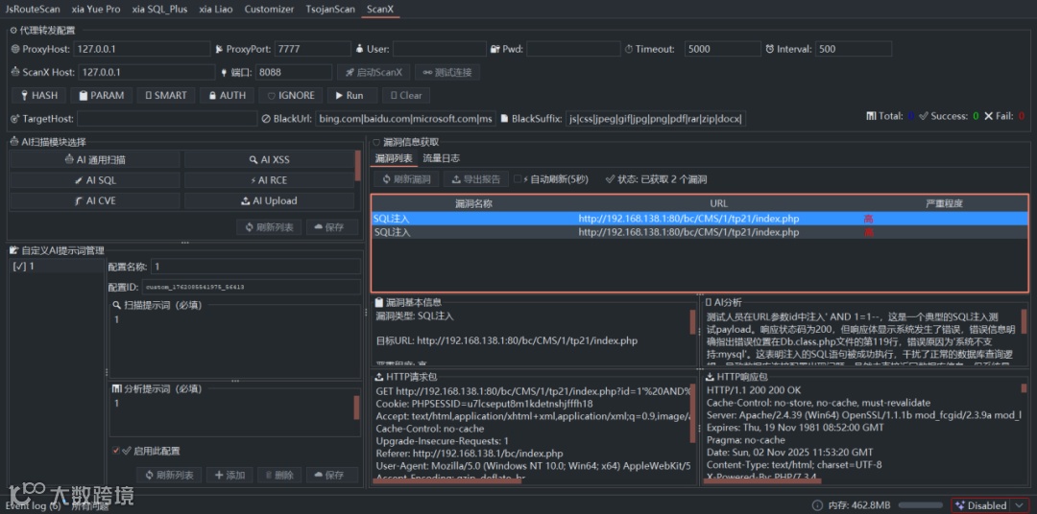Click the 配置名称 input field
The image size is (1037, 514).
click(256, 266)
